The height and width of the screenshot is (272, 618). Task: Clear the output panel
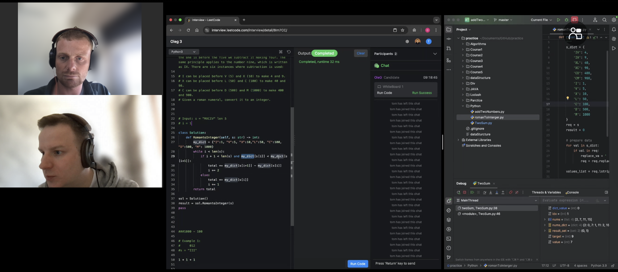(x=361, y=53)
